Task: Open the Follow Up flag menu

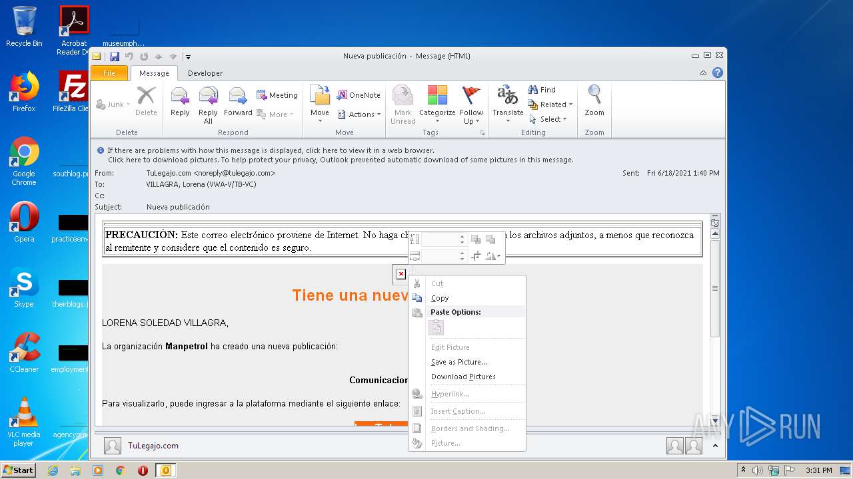Action: point(471,105)
